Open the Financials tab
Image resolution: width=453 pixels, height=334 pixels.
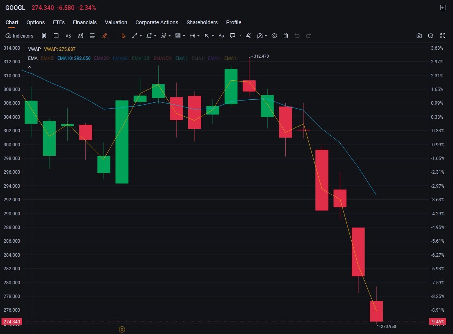click(x=85, y=22)
